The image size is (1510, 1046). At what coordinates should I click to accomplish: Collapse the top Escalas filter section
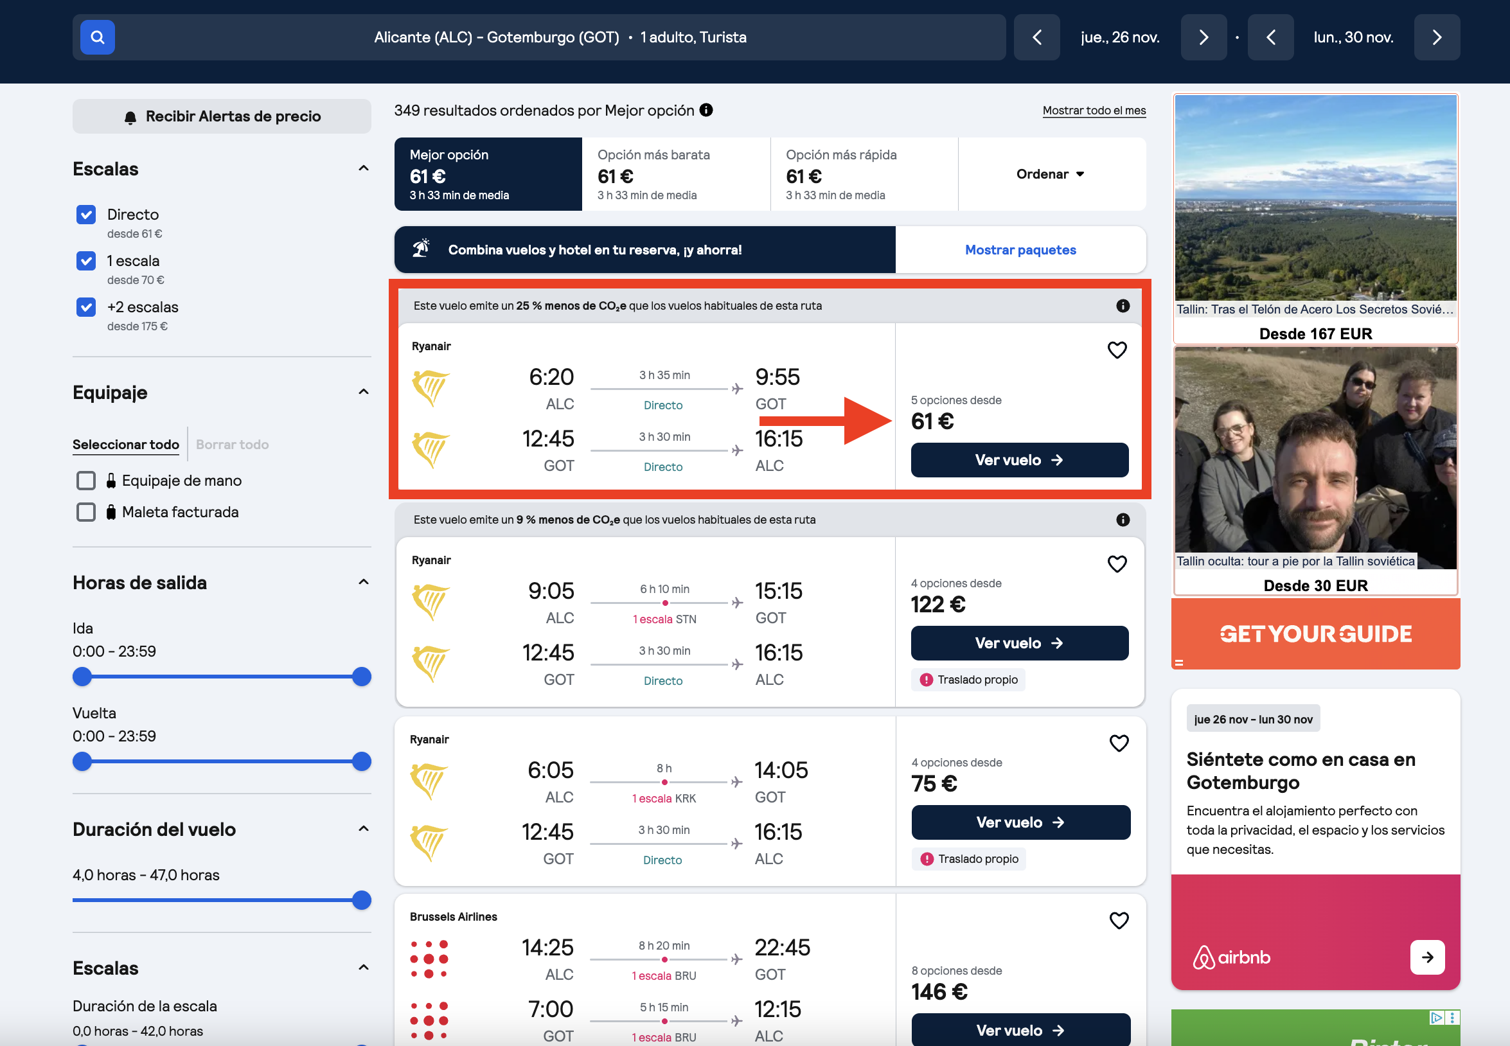point(364,168)
